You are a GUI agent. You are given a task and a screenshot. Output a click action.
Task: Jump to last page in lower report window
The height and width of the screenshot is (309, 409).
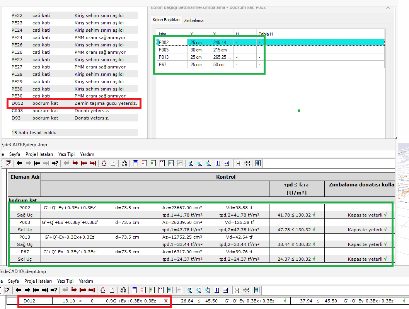(45, 290)
